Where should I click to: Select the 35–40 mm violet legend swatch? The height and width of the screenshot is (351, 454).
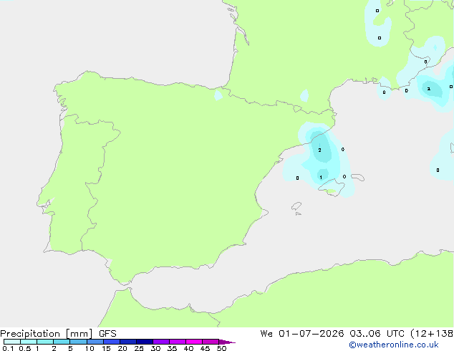click(178, 342)
